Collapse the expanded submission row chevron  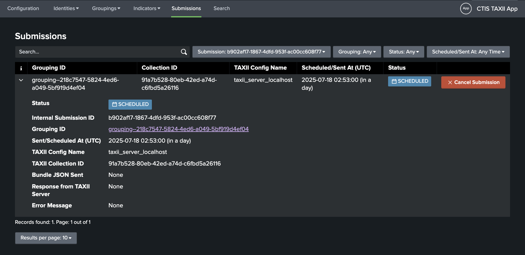point(21,80)
